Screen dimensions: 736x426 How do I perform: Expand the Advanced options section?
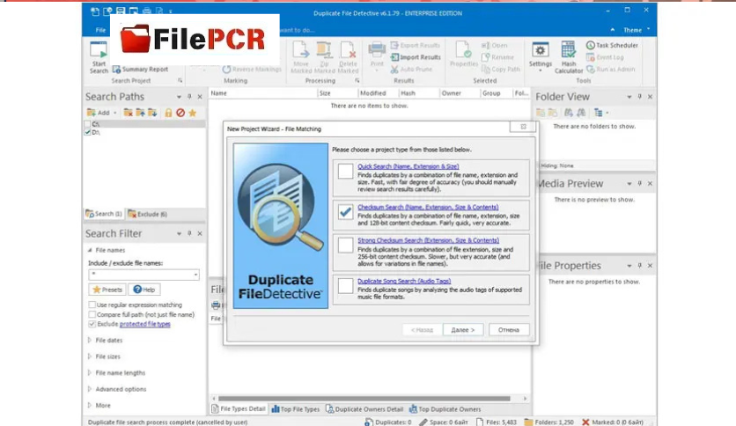click(90, 389)
